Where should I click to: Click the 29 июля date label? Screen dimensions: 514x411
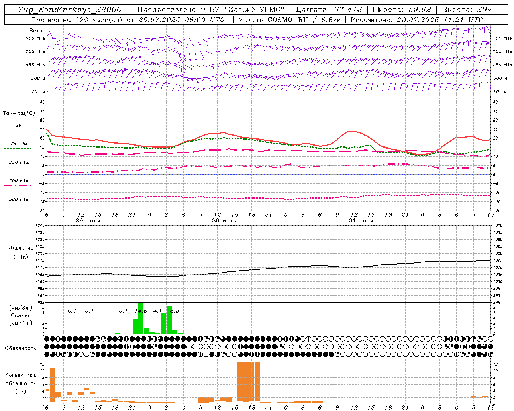pyautogui.click(x=88, y=221)
